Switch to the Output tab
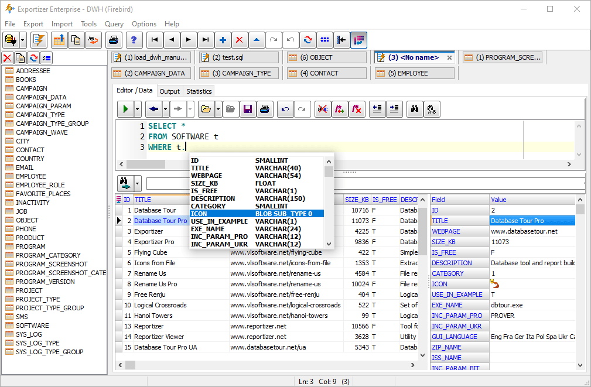Screen dimensions: 591x387 coord(170,91)
